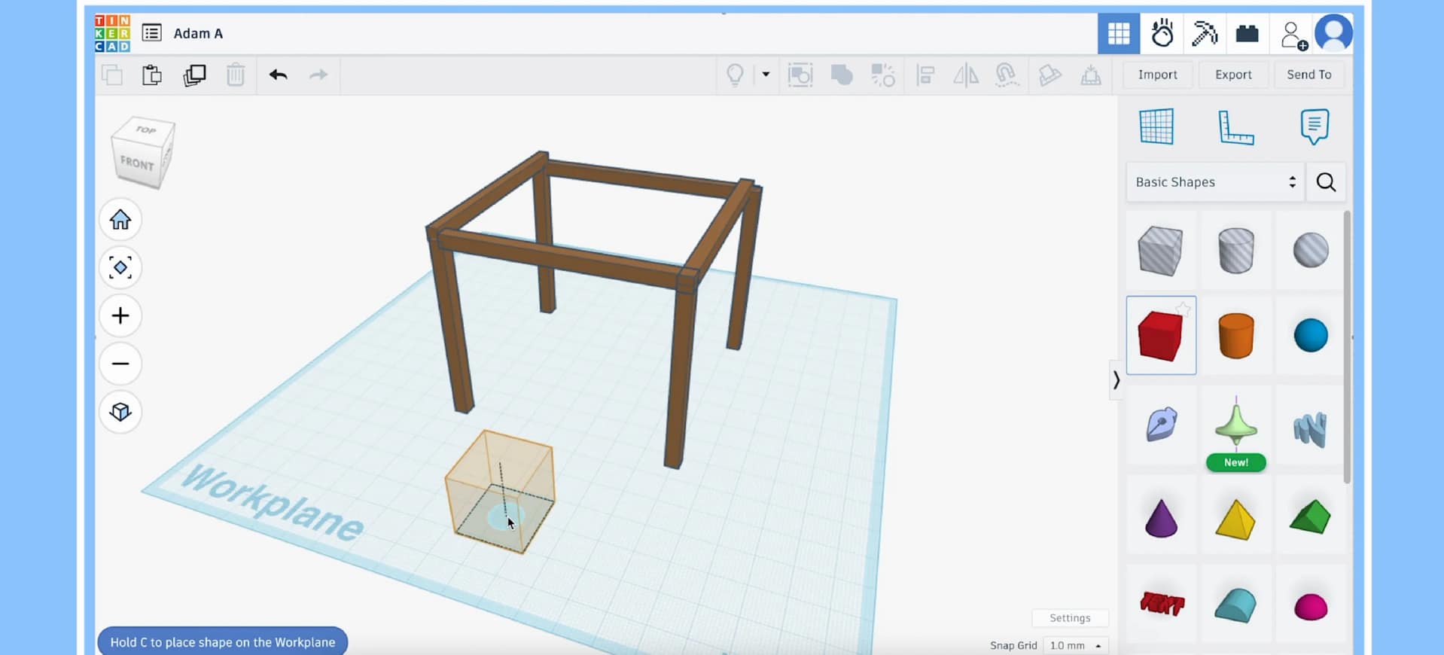Select the purple Cone shape
The height and width of the screenshot is (655, 1444).
[1160, 518]
